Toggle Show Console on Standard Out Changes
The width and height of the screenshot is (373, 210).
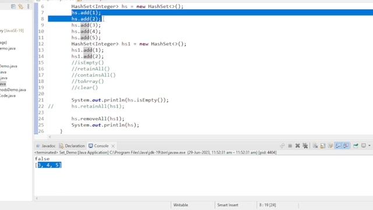[338, 146]
